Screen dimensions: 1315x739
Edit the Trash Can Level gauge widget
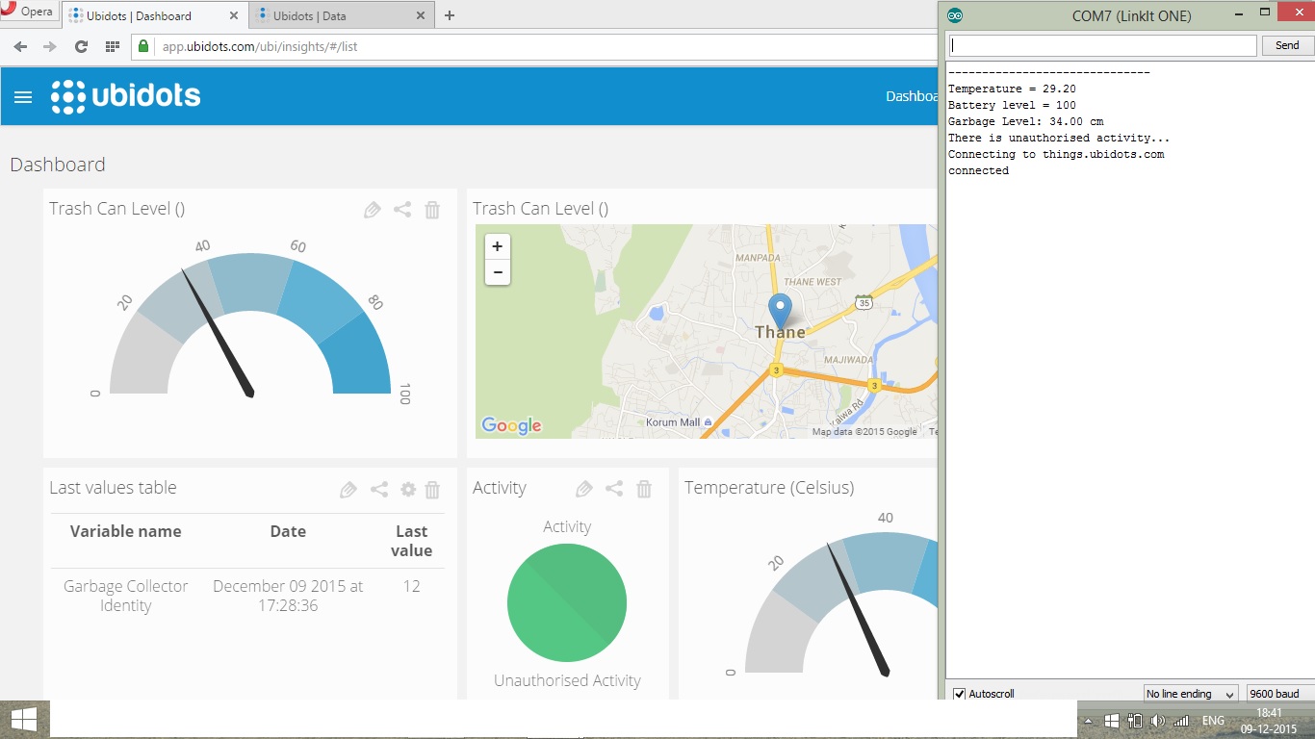point(373,210)
